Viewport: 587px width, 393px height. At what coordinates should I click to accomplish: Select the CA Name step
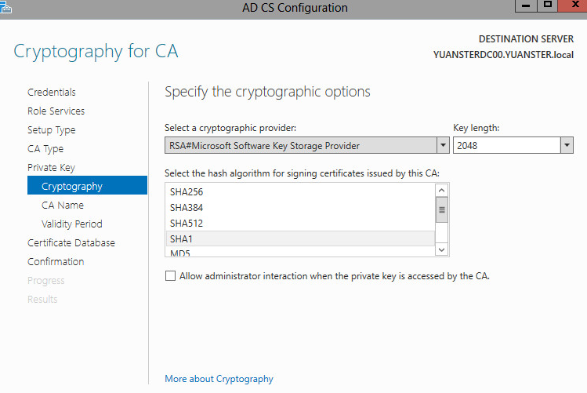tap(63, 206)
